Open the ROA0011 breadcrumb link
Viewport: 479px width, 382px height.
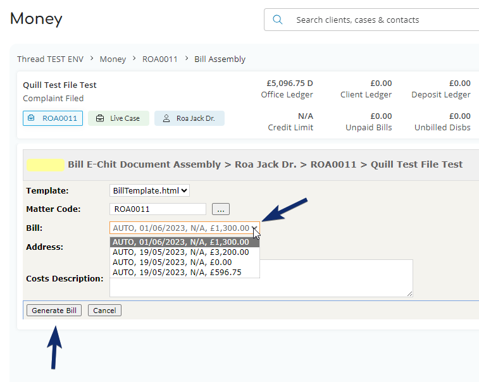click(159, 59)
